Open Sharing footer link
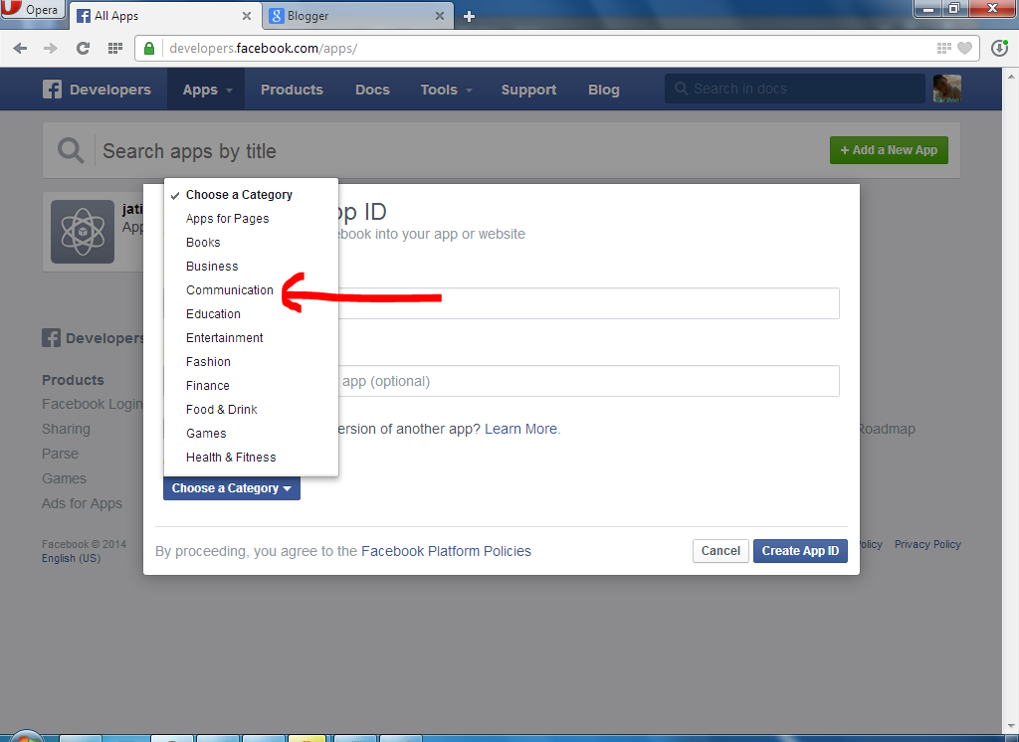The width and height of the screenshot is (1019, 742). pyautogui.click(x=67, y=429)
